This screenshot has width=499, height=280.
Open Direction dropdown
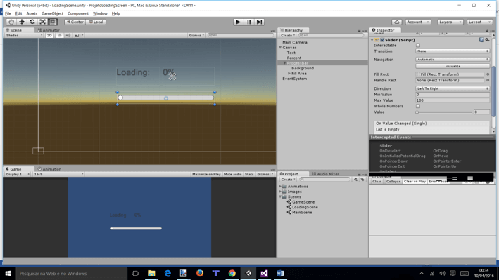tap(453, 88)
